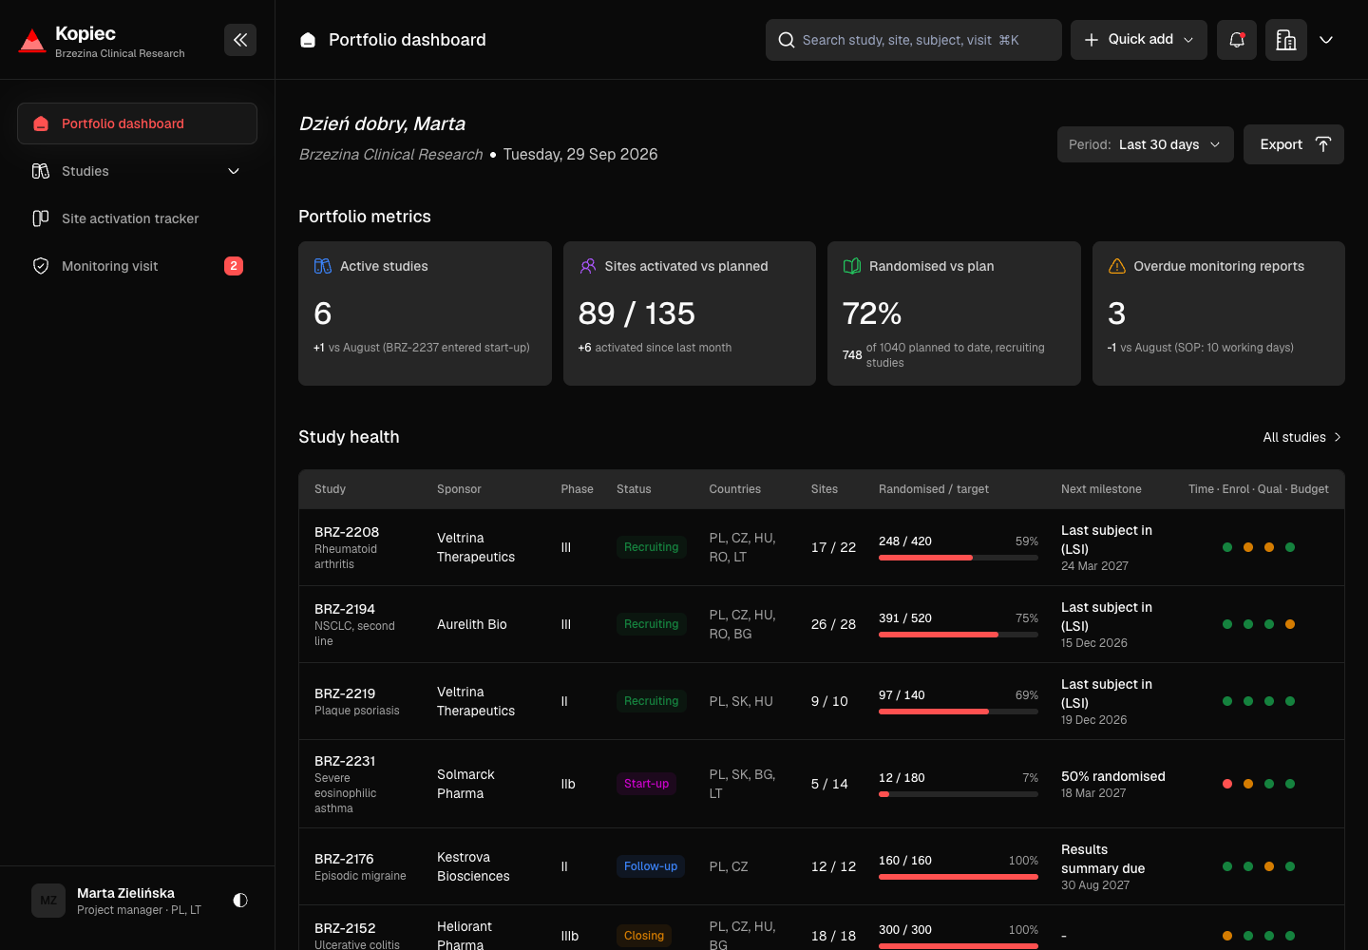Viewport: 1368px width, 950px height.
Task: Open study BRZ-2176 row
Action: point(822,866)
